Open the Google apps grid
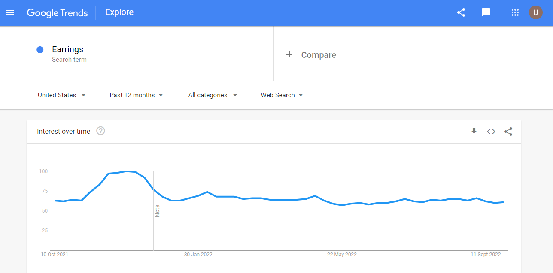 pyautogui.click(x=515, y=12)
